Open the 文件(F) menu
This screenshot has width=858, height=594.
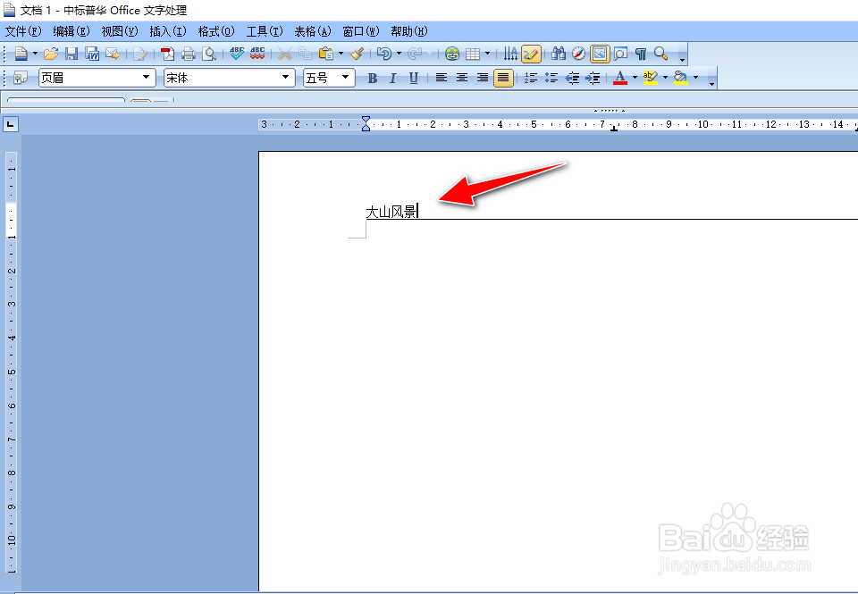point(23,32)
